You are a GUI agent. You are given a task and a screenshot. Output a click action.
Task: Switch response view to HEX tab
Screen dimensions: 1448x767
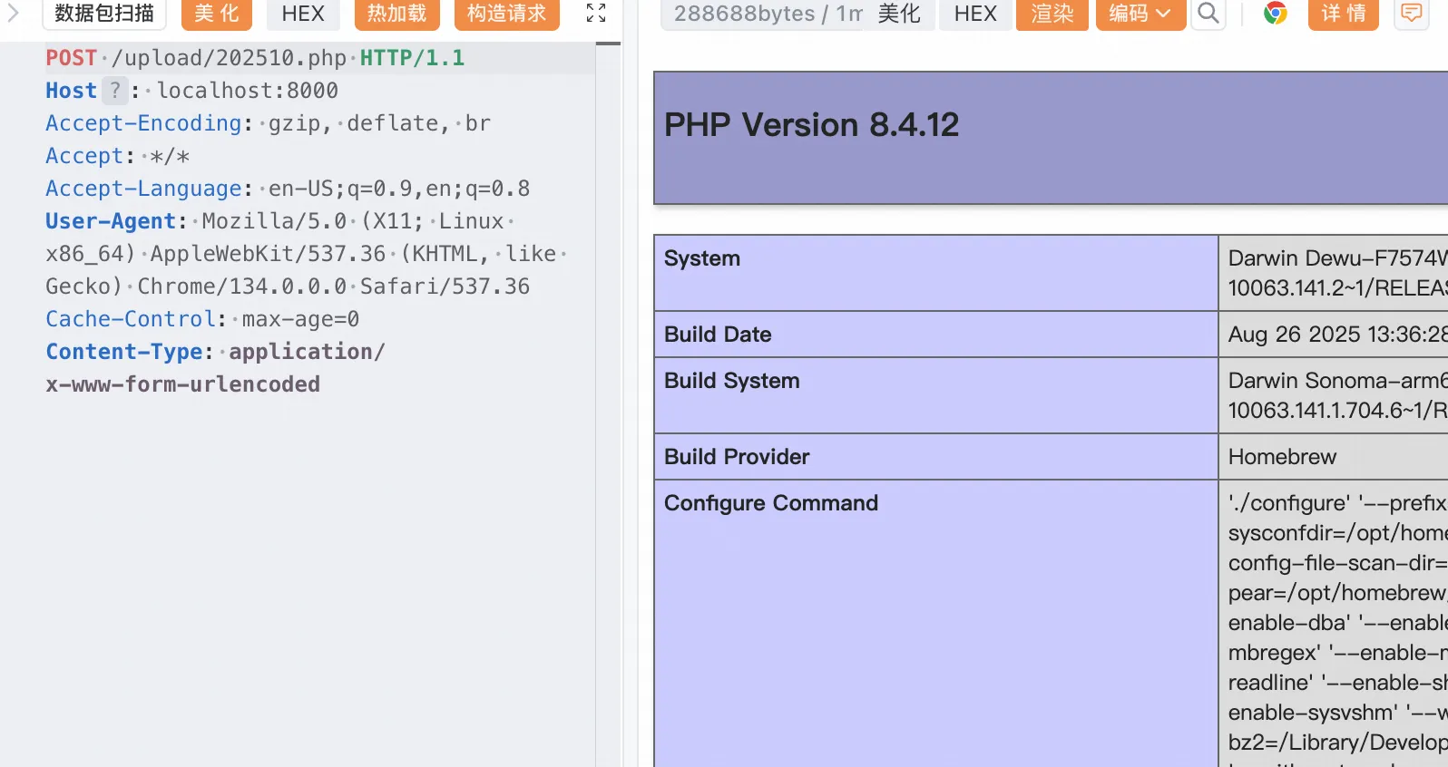click(x=975, y=14)
